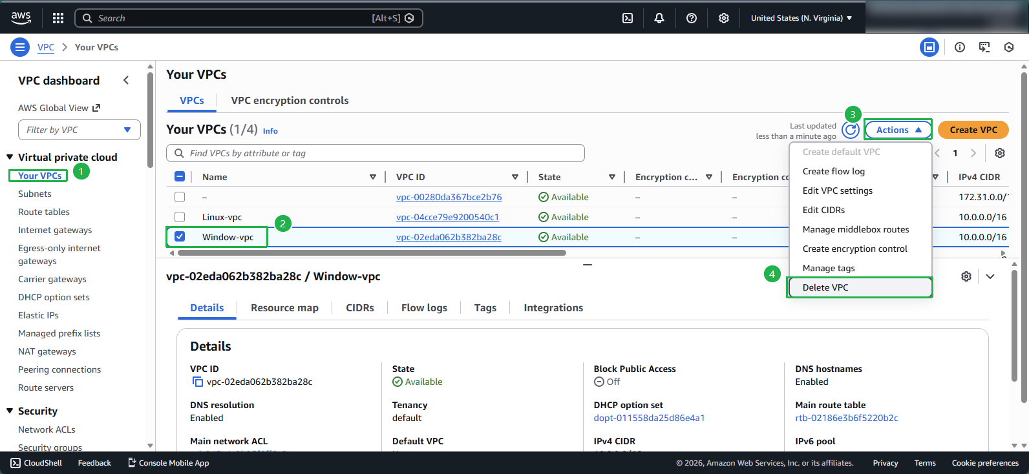
Task: Expand the region selector United States (N. Virginia)
Action: click(801, 18)
